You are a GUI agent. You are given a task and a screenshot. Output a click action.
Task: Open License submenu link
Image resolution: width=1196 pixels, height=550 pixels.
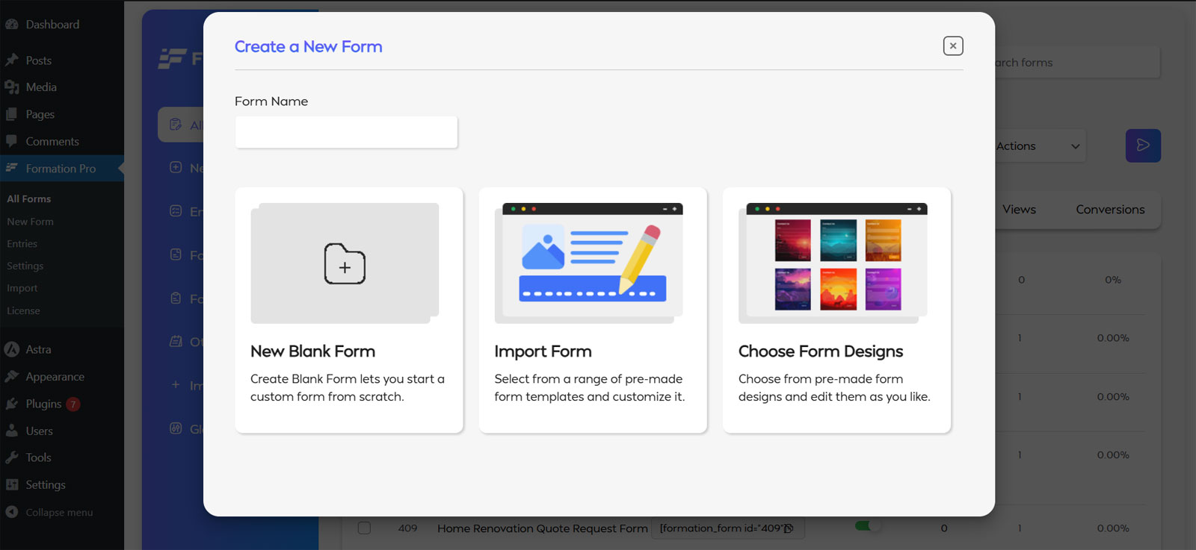23,310
